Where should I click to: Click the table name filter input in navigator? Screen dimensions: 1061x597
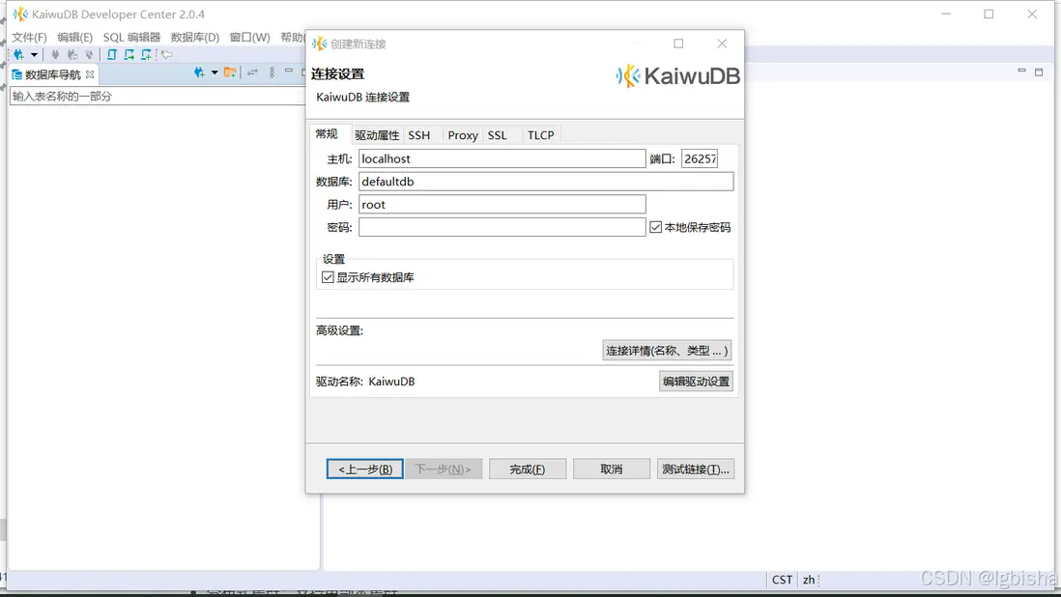pyautogui.click(x=157, y=96)
